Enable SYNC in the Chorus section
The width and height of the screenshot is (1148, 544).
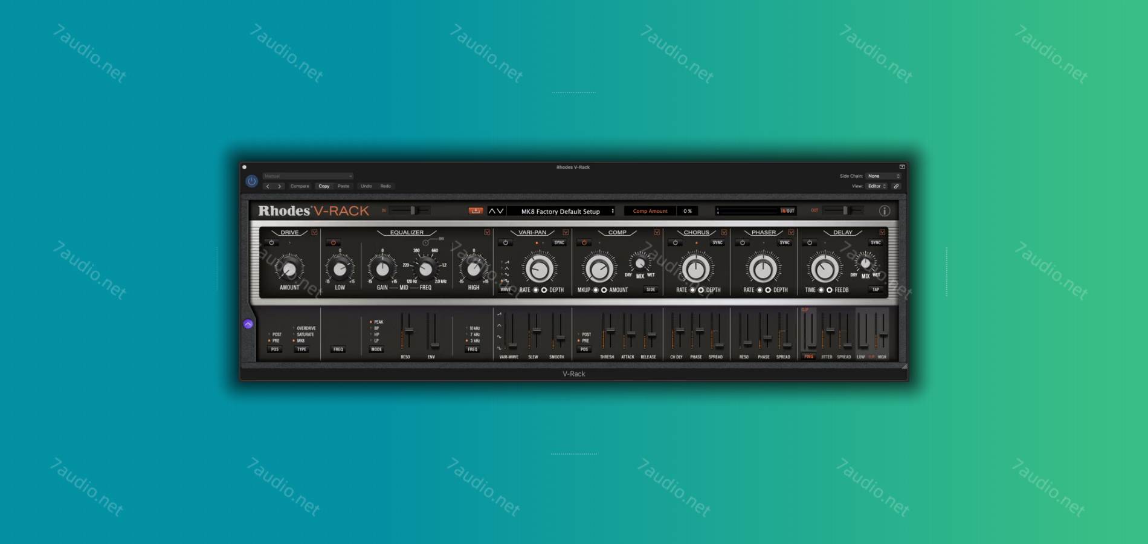(717, 243)
